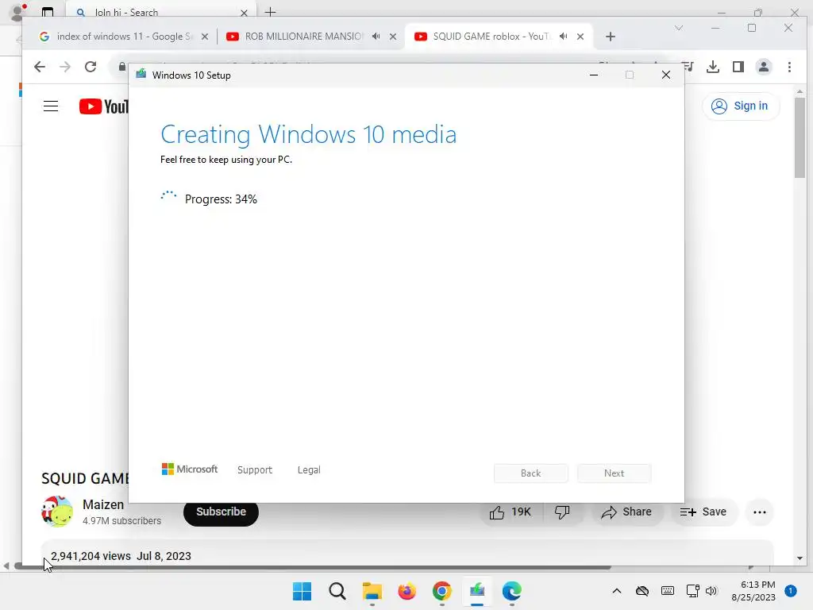The height and width of the screenshot is (610, 813).
Task: Reload the YouTube page
Action: click(x=91, y=67)
